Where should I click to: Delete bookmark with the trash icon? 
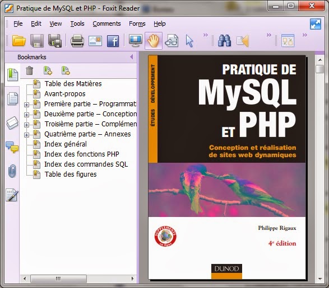(29, 70)
